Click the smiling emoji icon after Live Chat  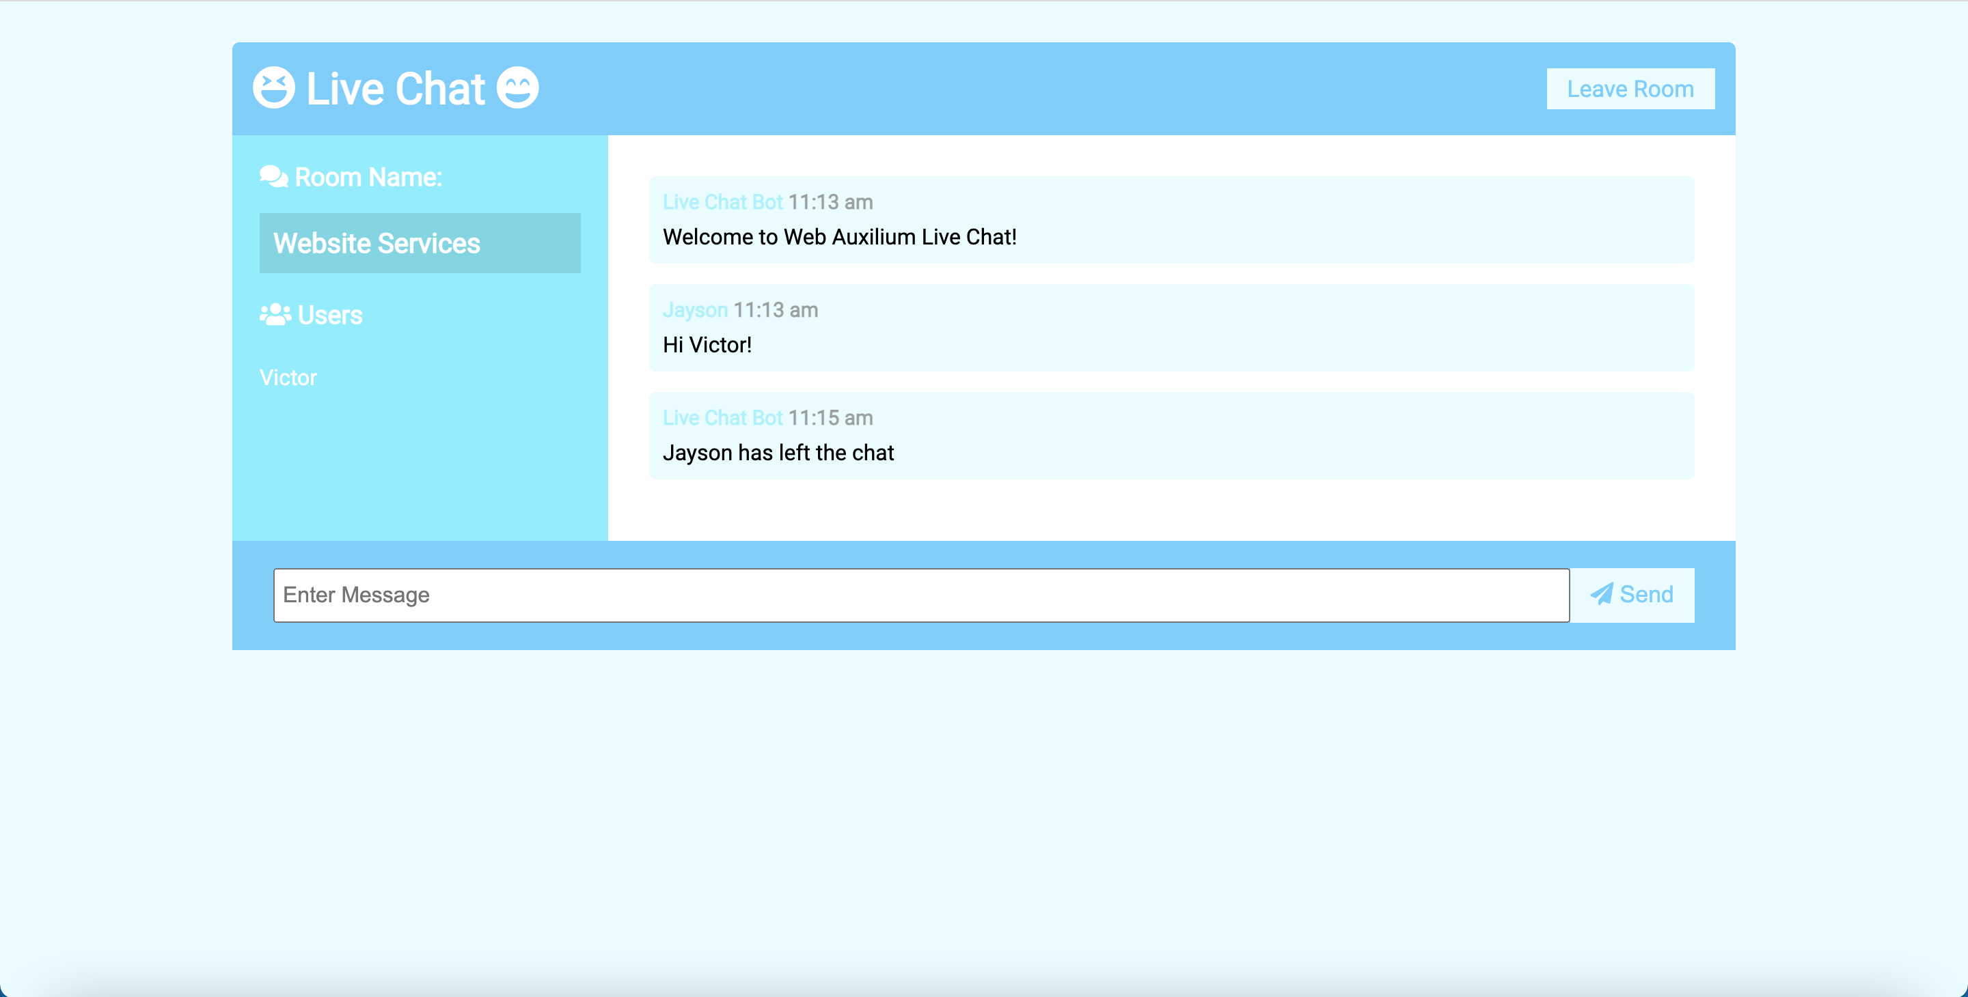pyautogui.click(x=518, y=89)
